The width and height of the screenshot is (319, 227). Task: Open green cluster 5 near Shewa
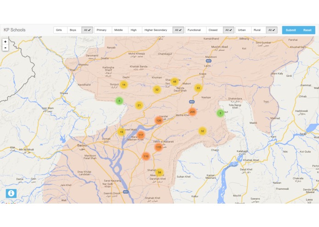pyautogui.click(x=119, y=101)
